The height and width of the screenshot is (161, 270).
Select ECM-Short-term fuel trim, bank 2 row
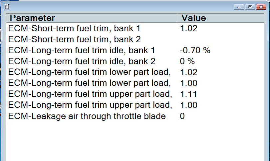[x=75, y=39]
